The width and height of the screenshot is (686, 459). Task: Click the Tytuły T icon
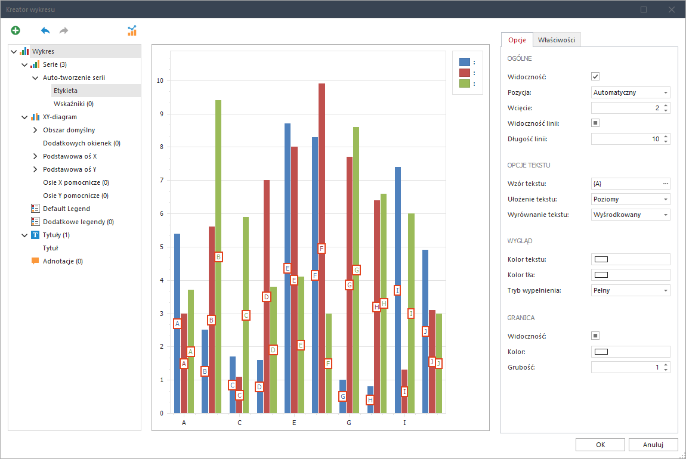pos(35,235)
